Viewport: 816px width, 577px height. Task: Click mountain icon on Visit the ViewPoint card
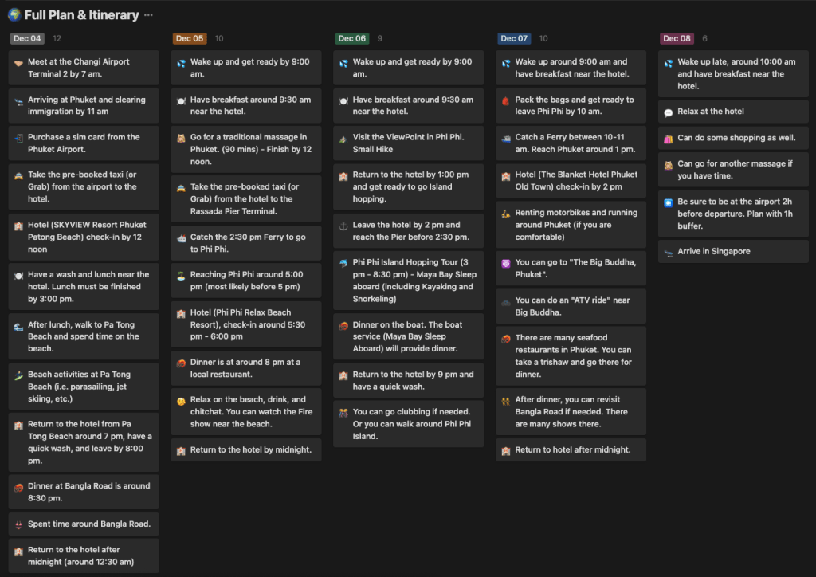[x=343, y=139]
